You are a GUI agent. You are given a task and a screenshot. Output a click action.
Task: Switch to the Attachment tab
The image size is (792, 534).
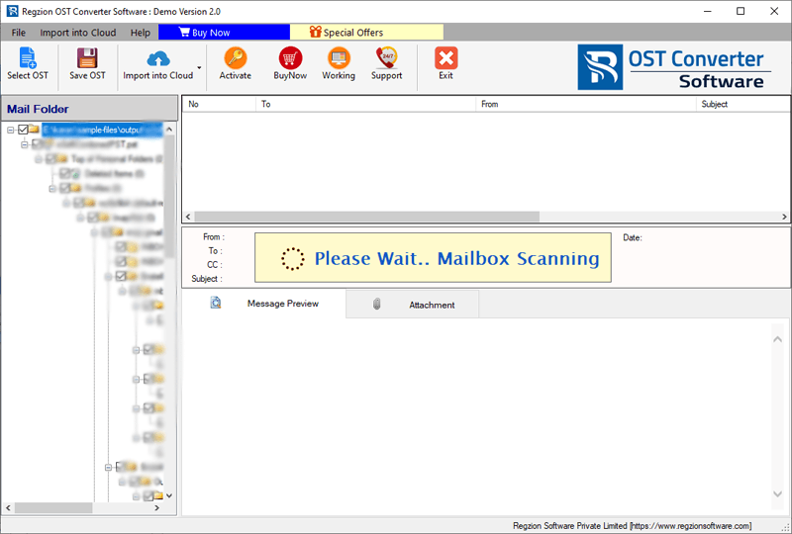(x=431, y=305)
